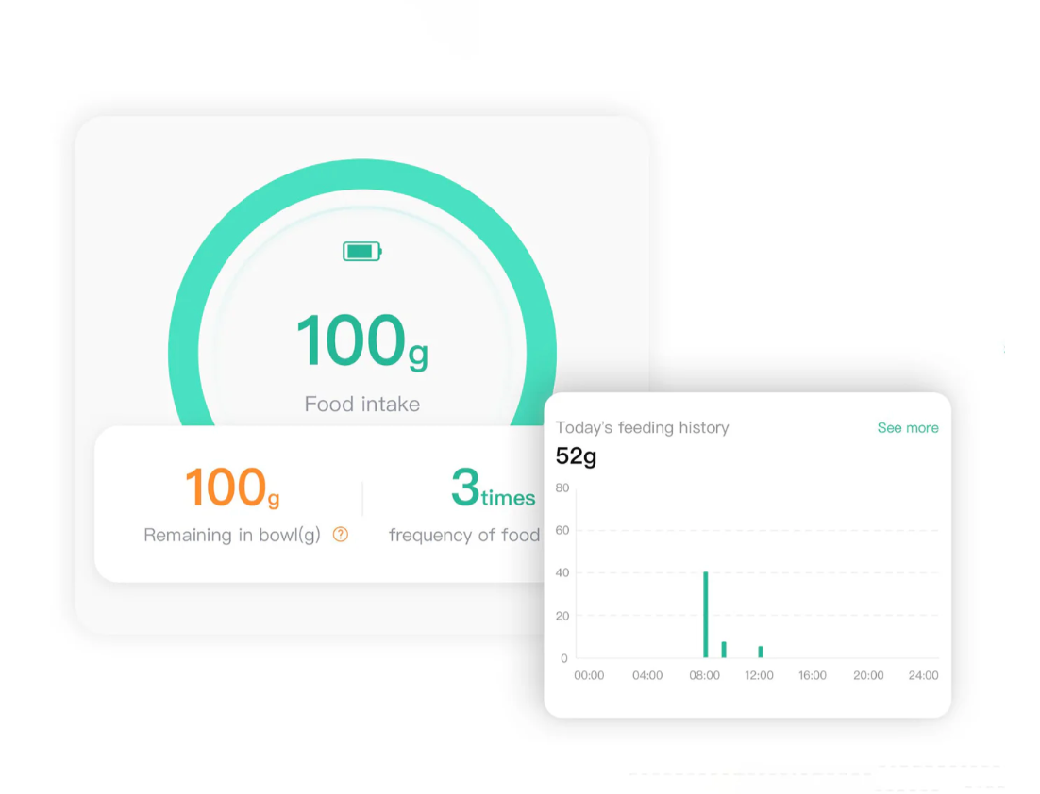The height and width of the screenshot is (794, 1040).
Task: Click the Food intake label
Action: [362, 404]
